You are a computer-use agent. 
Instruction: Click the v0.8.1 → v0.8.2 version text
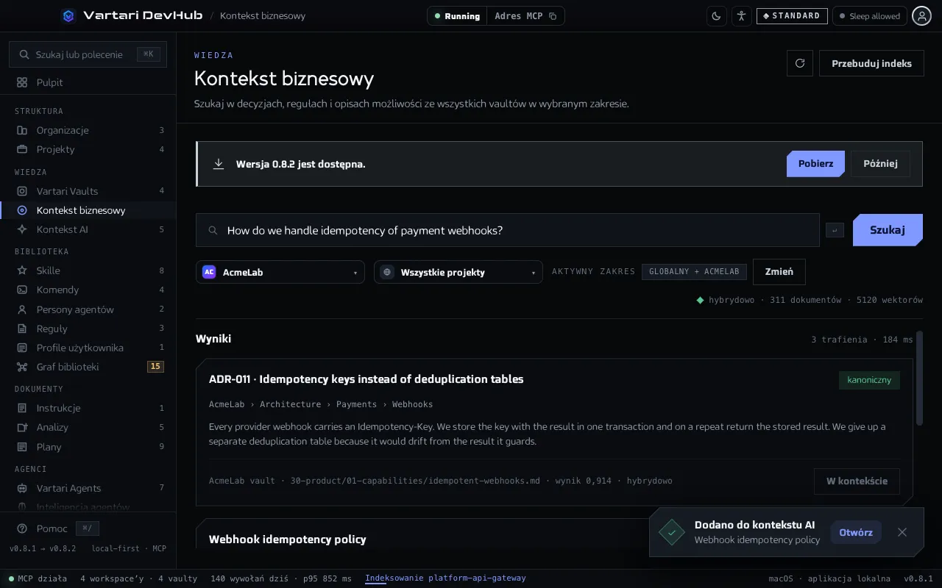pos(43,549)
